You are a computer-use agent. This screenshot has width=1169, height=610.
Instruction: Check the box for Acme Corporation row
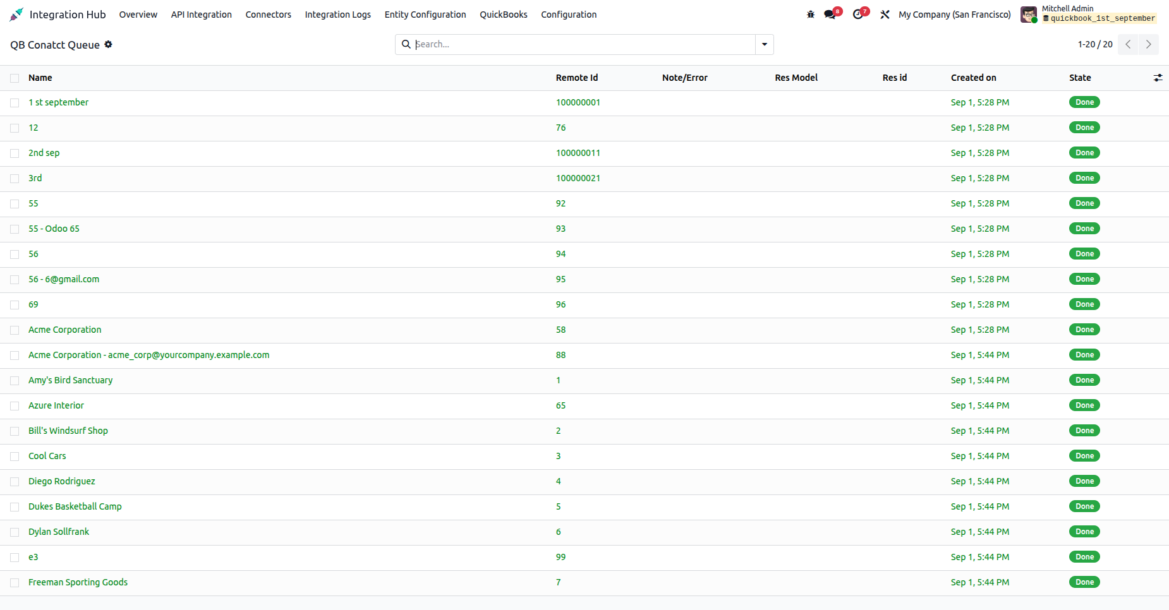pos(15,330)
